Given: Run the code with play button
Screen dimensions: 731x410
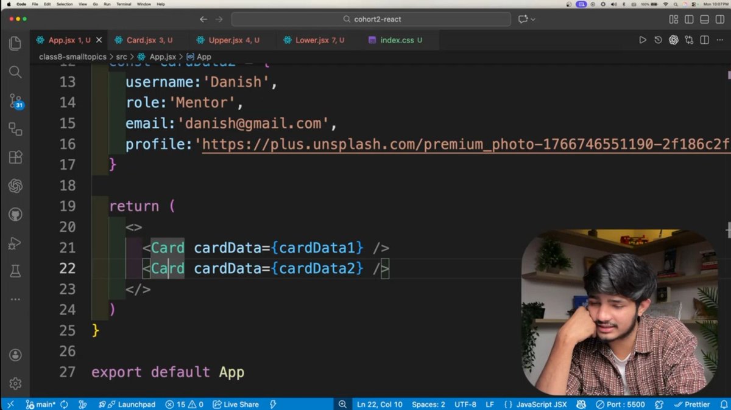Looking at the screenshot, I should click(643, 40).
